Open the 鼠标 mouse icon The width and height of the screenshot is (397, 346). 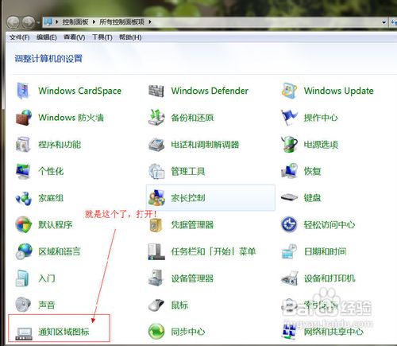156,305
